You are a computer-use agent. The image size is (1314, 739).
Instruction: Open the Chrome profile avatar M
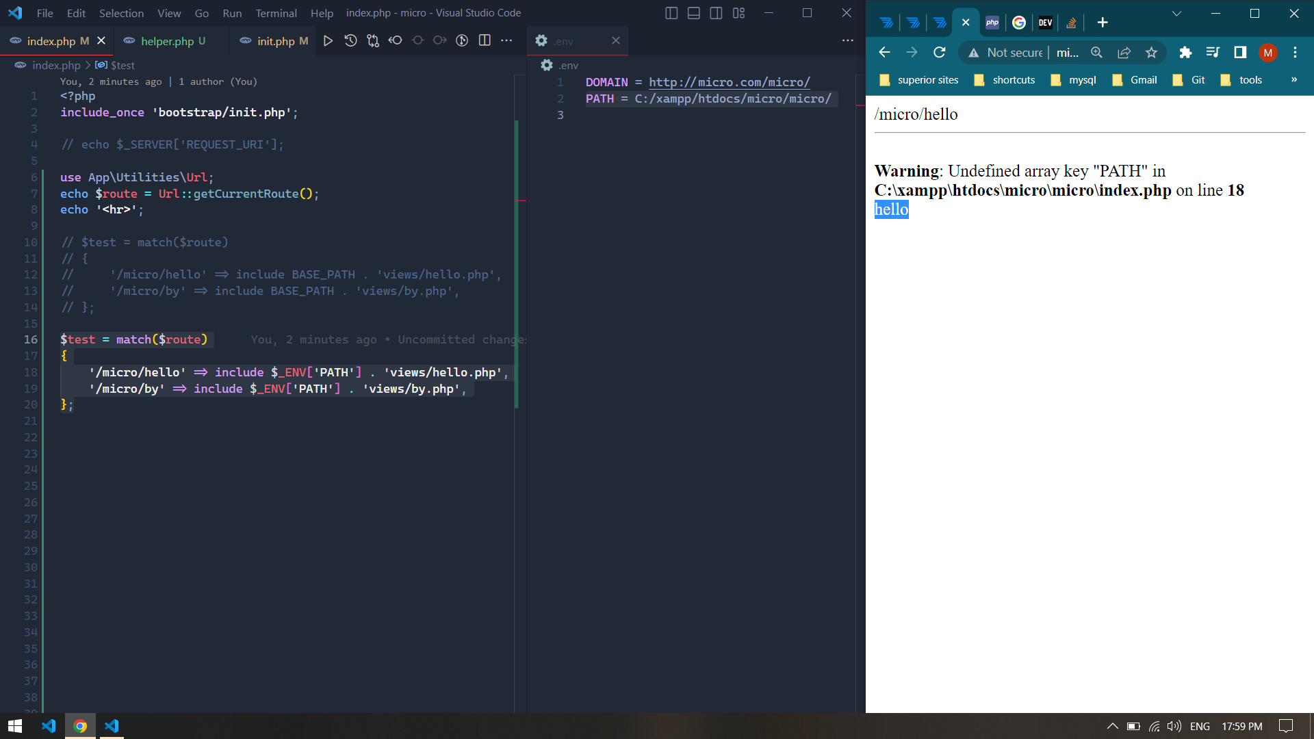[x=1267, y=53]
